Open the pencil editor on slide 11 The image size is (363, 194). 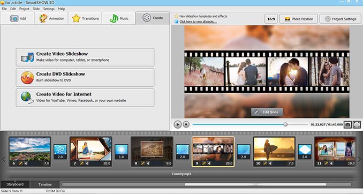(x=326, y=163)
